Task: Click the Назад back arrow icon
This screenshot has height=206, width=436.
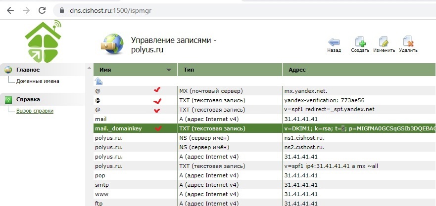Action: (334, 41)
